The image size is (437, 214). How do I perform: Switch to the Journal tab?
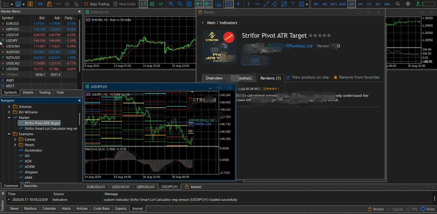click(137, 209)
